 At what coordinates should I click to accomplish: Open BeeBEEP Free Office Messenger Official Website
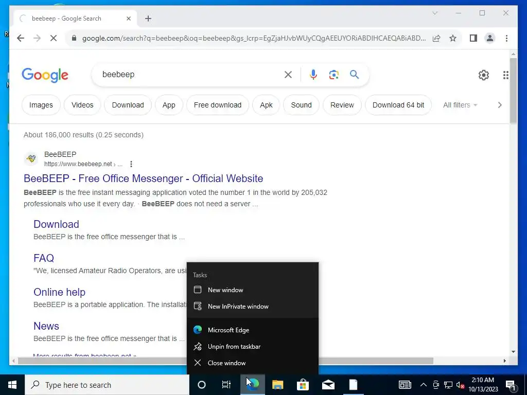(x=143, y=178)
